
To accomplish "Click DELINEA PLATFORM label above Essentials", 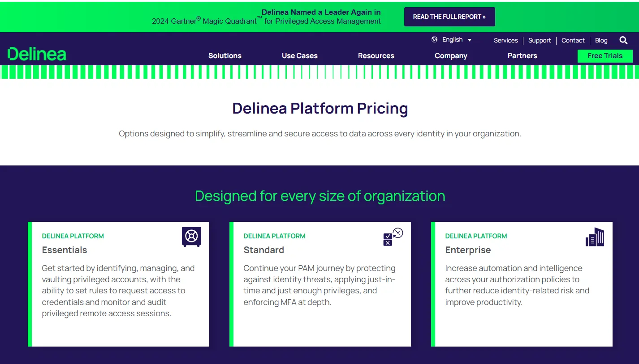I will click(x=73, y=236).
